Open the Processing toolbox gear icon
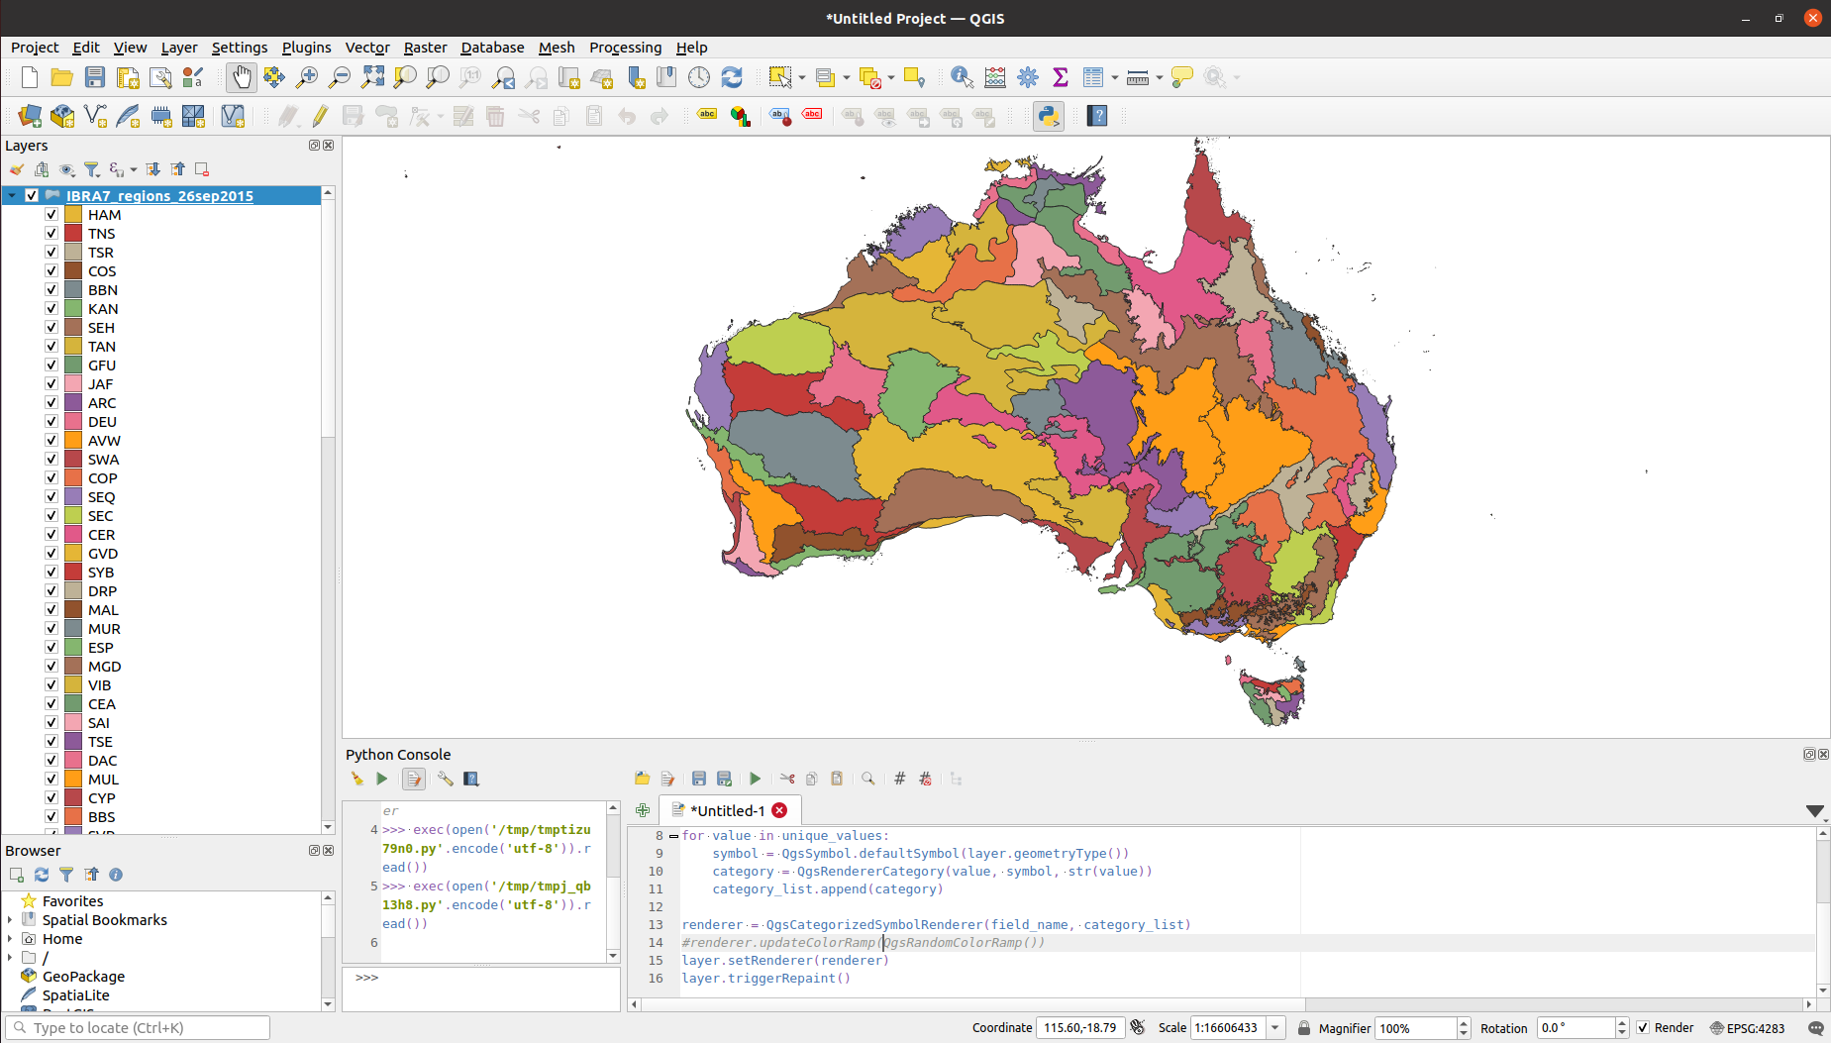 pos(1028,77)
